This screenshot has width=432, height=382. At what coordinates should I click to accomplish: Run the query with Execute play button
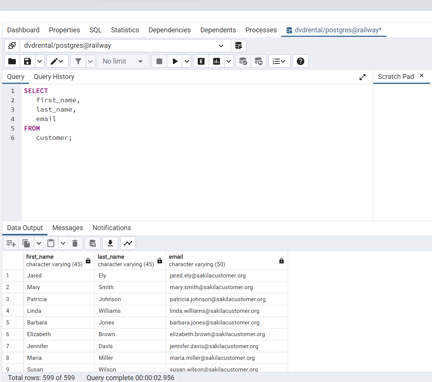pos(175,61)
